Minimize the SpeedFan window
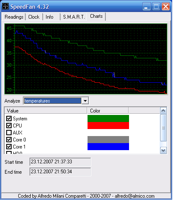 click(x=146, y=7)
